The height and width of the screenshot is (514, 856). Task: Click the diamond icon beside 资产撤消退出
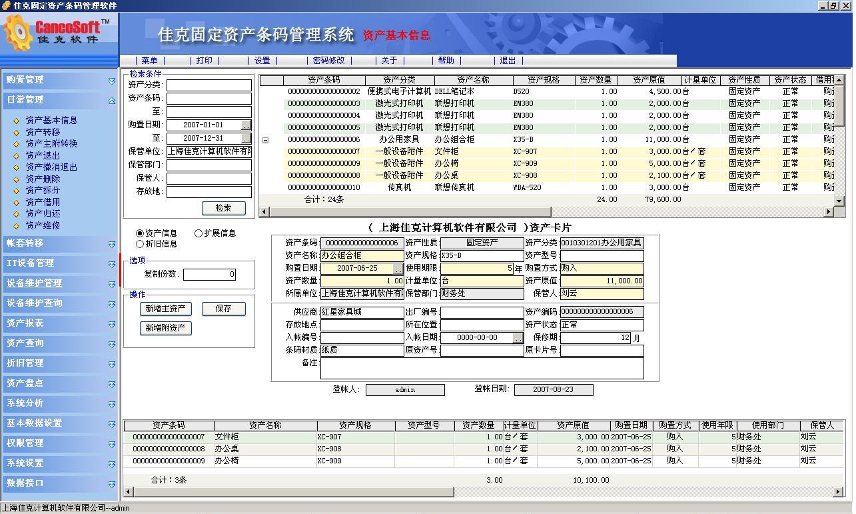[17, 167]
